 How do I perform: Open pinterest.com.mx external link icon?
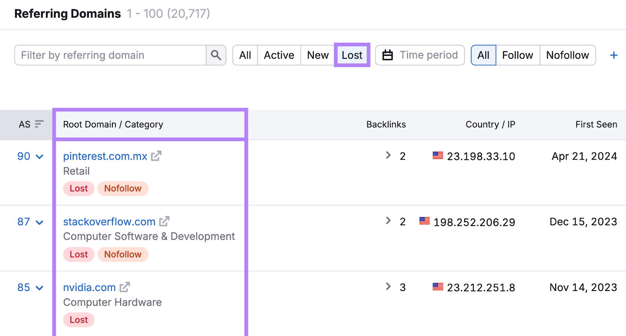[156, 156]
